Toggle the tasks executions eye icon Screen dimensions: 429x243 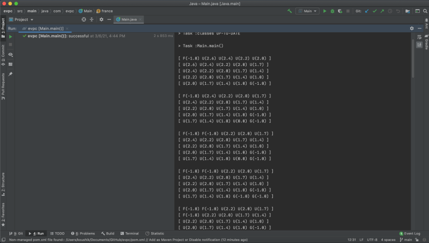point(10,55)
